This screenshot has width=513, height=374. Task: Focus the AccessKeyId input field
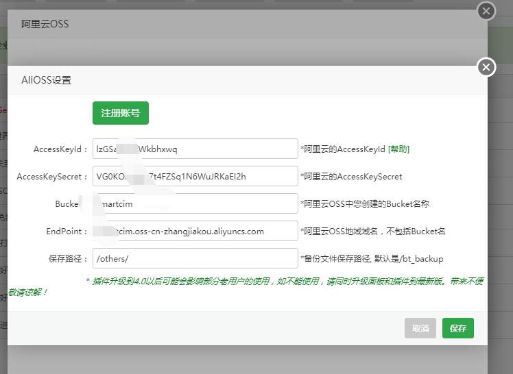195,149
